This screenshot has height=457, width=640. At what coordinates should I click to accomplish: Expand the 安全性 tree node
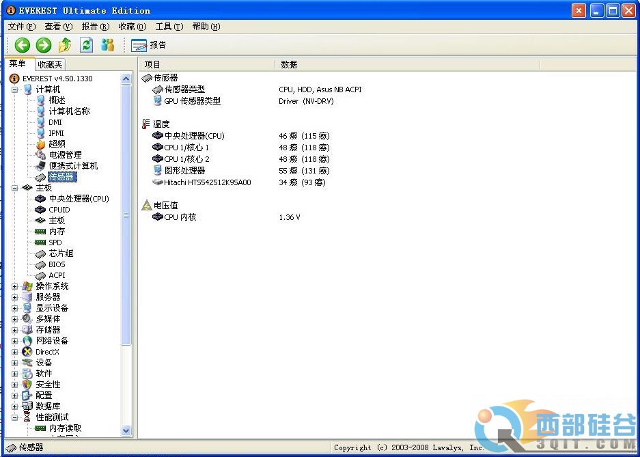pyautogui.click(x=15, y=385)
